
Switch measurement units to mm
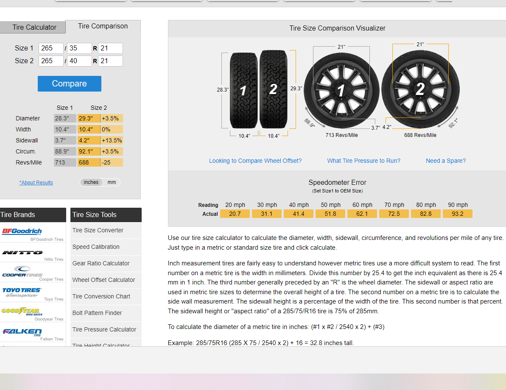[111, 182]
